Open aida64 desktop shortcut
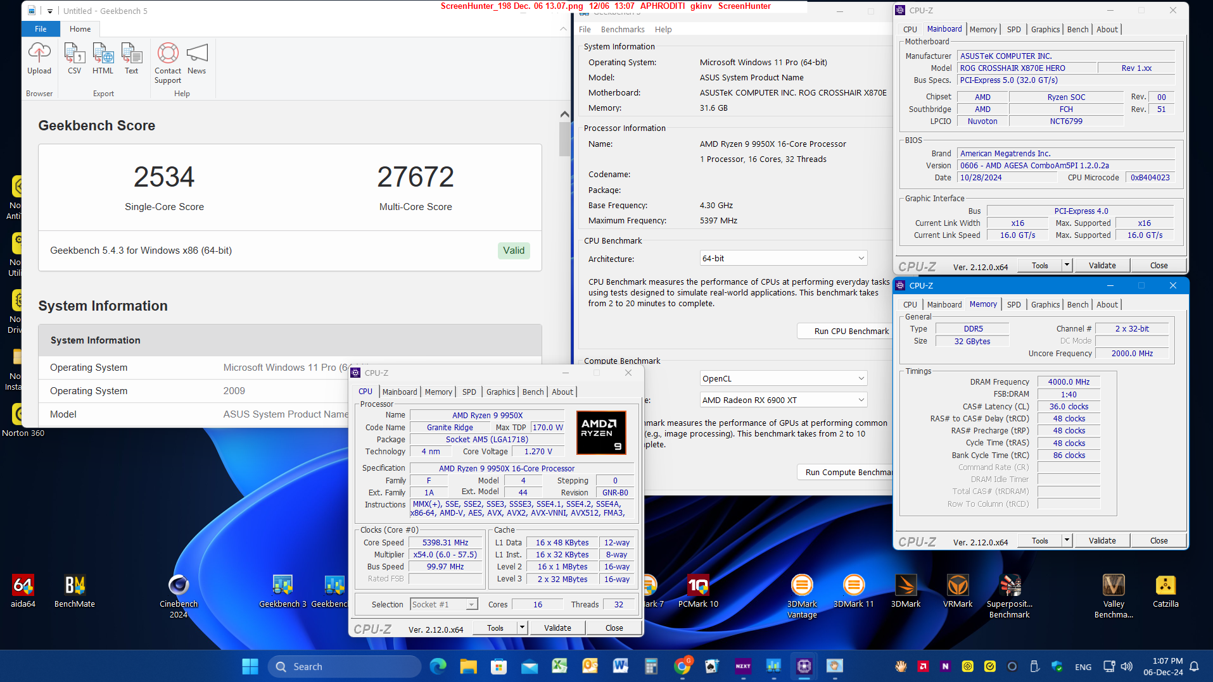1213x682 pixels. (23, 592)
